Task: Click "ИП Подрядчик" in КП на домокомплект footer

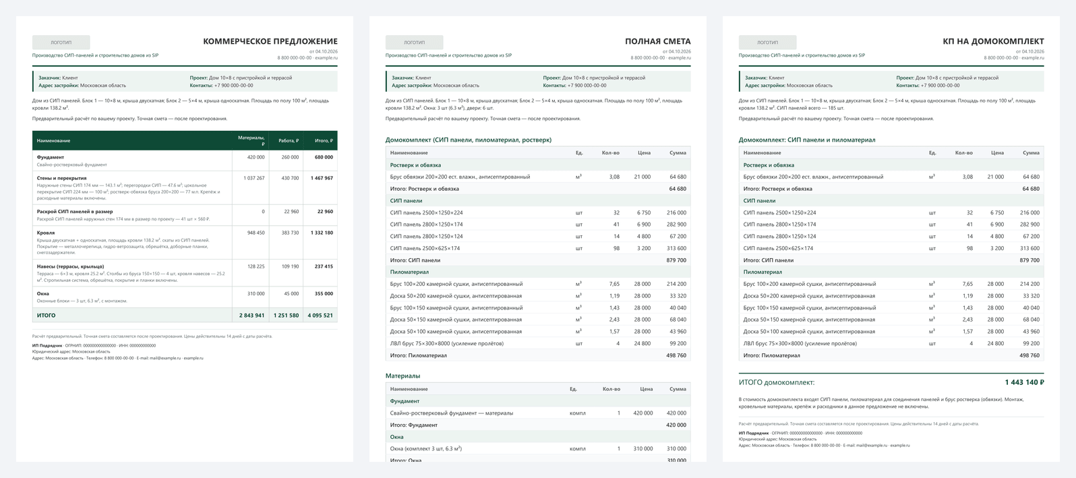Action: (753, 433)
